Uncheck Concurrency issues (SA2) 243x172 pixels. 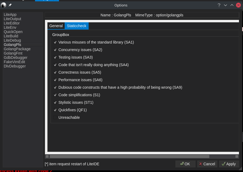pyautogui.click(x=55, y=50)
